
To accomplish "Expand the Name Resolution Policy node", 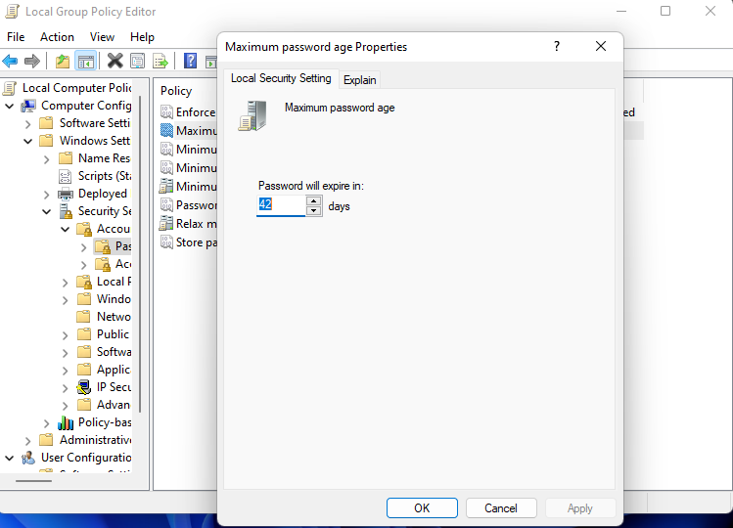I will click(46, 159).
